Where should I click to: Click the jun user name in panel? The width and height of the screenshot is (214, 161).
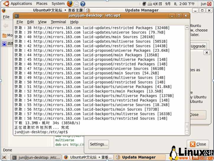203,4
